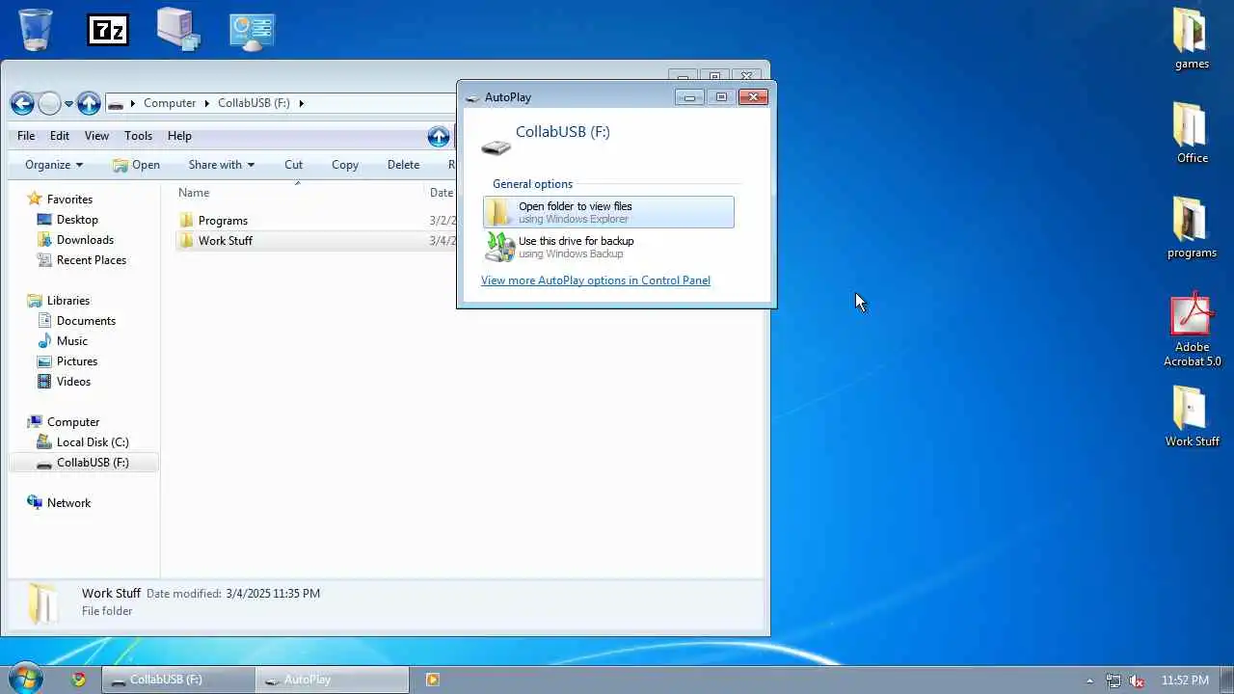Select Libraries in navigation pane
The height and width of the screenshot is (694, 1234).
coord(67,301)
